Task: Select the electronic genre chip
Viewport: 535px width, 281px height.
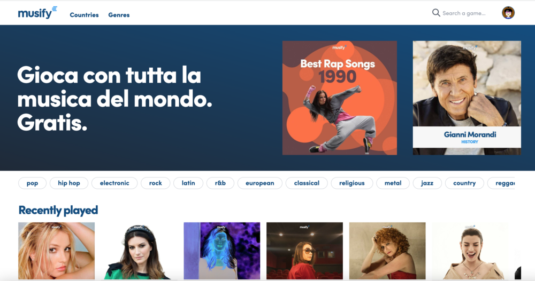Action: 114,183
